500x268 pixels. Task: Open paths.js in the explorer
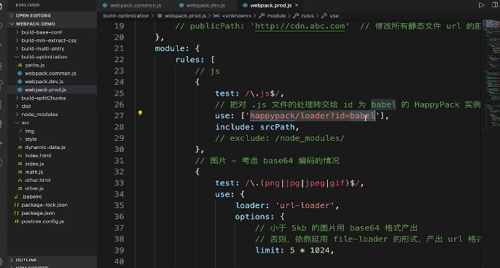(35, 65)
